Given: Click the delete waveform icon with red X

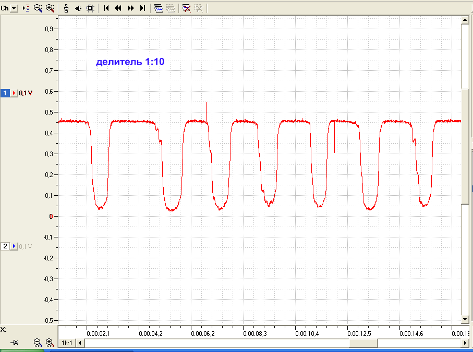Looking at the screenshot, I should click(x=186, y=8).
